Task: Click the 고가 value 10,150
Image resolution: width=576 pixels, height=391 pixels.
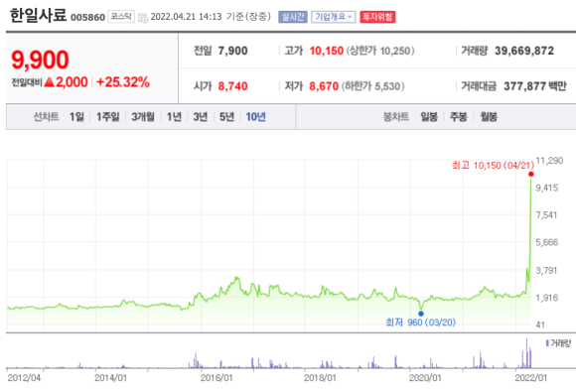Action: pyautogui.click(x=326, y=51)
